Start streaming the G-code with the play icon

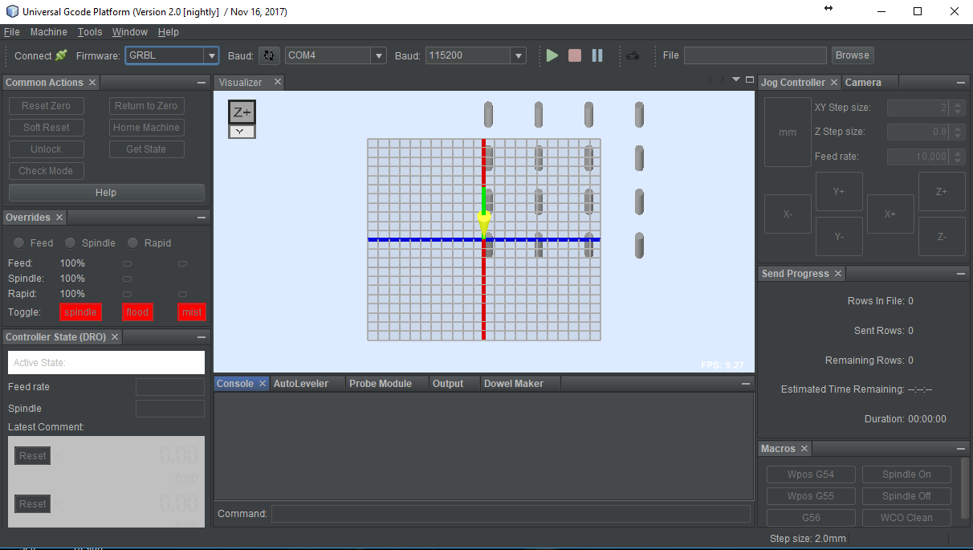(552, 55)
